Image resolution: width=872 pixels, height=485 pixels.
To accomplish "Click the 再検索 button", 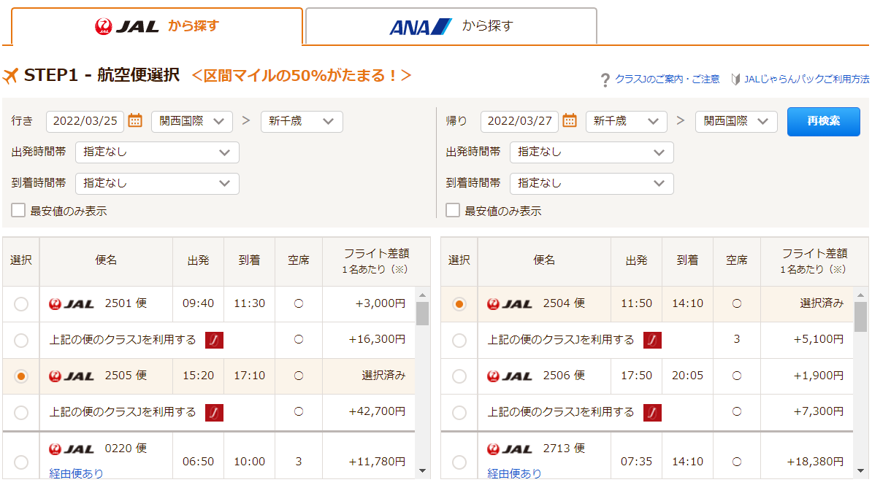I will pyautogui.click(x=824, y=121).
